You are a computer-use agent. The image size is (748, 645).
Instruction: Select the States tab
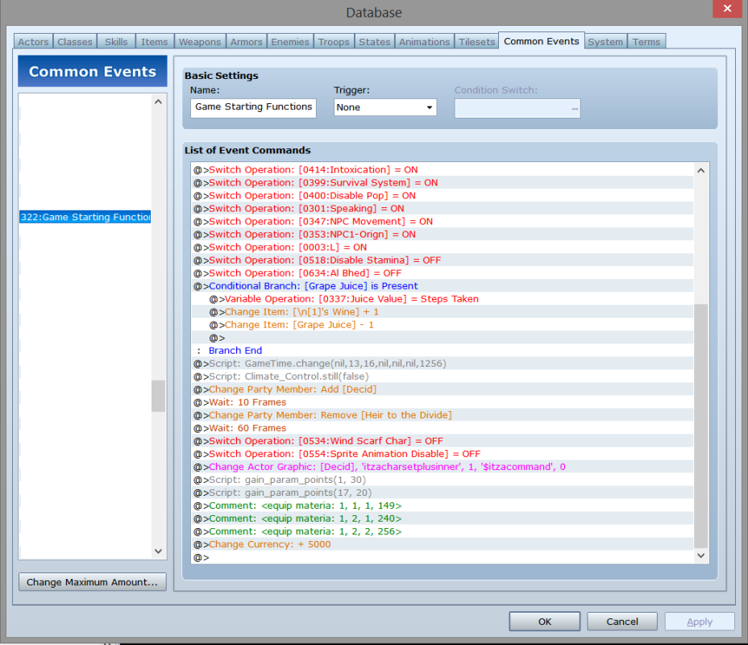(x=375, y=41)
